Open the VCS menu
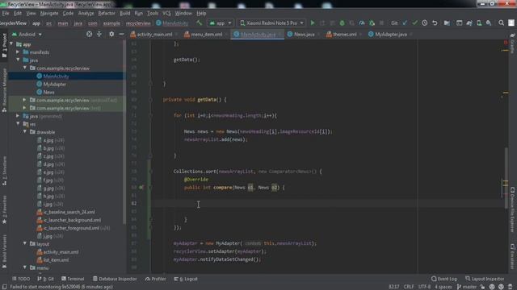The height and width of the screenshot is (290, 517). (x=166, y=13)
